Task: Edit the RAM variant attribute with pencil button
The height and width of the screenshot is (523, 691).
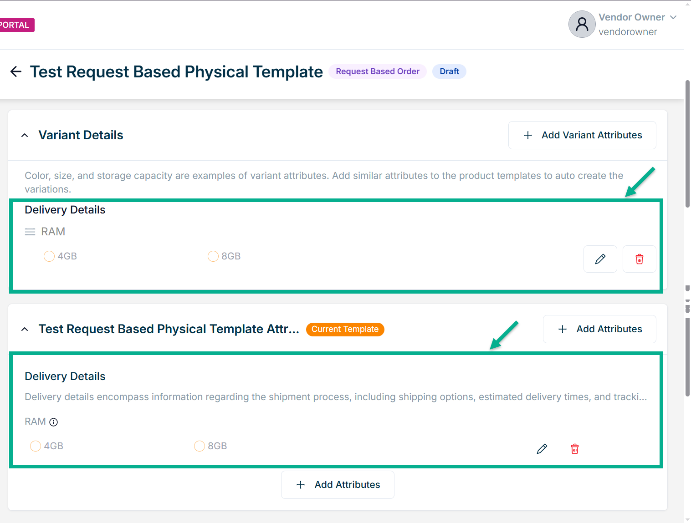Action: (600, 259)
